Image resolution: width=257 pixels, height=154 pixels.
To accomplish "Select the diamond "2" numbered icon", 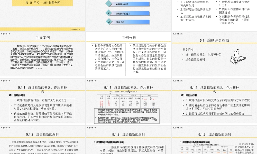I will pos(109,13).
